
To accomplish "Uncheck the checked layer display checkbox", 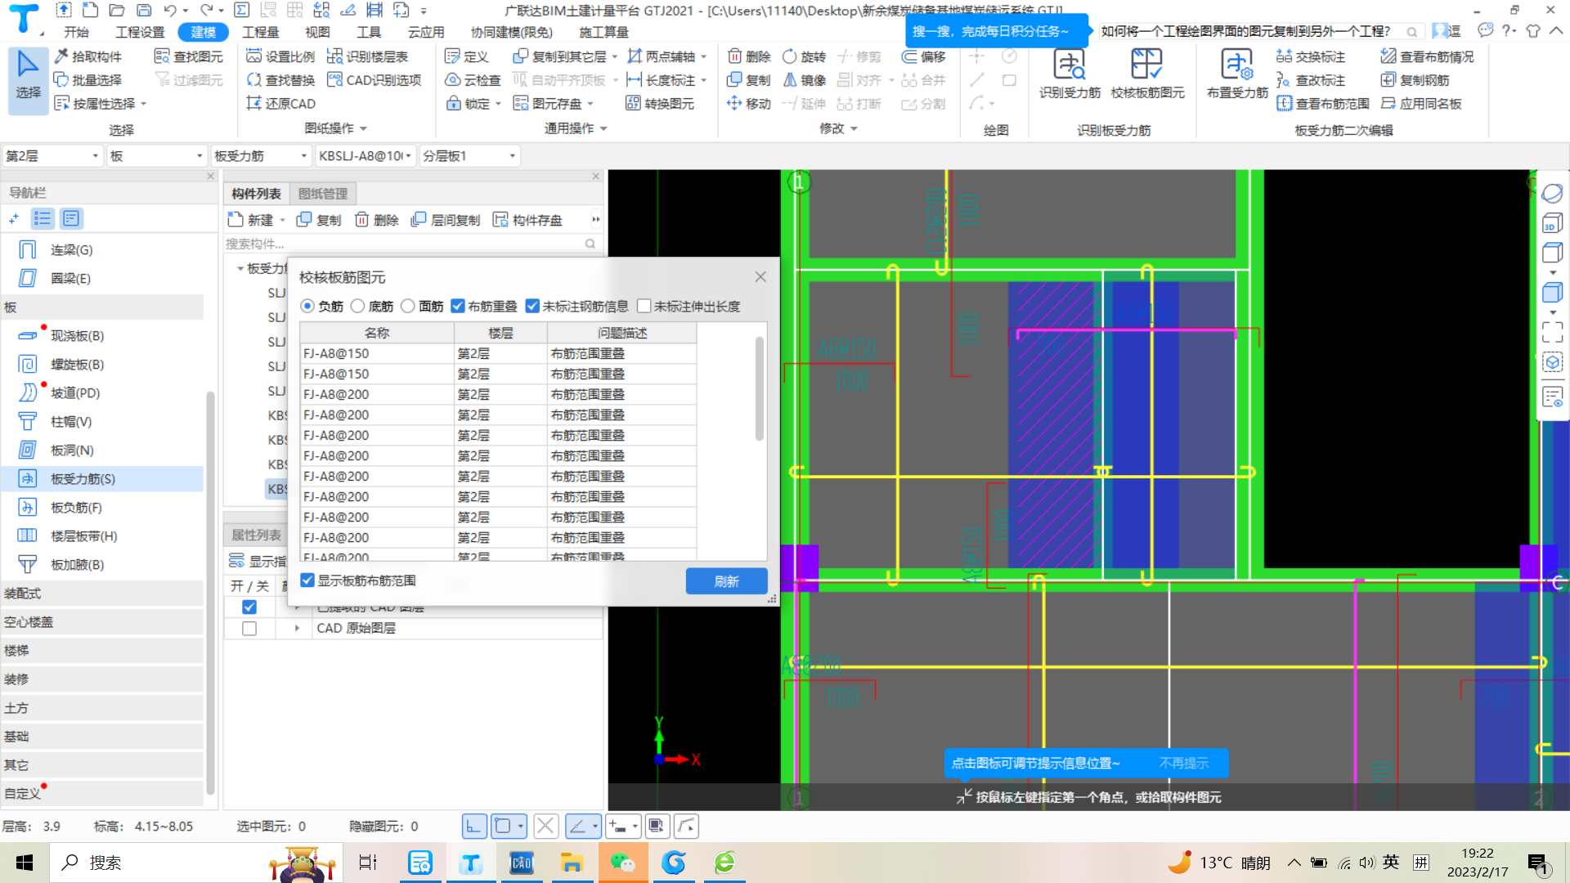I will pyautogui.click(x=249, y=607).
